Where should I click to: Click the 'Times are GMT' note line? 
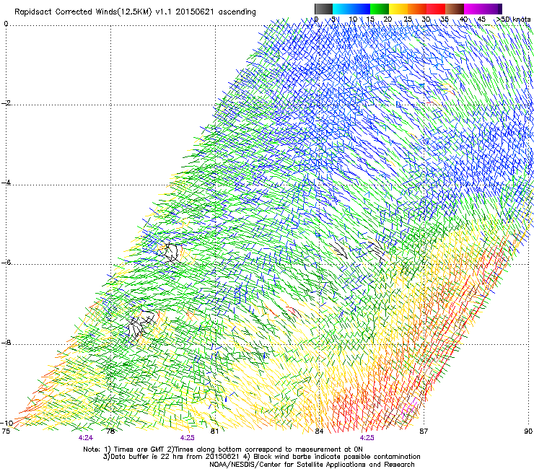(223, 450)
